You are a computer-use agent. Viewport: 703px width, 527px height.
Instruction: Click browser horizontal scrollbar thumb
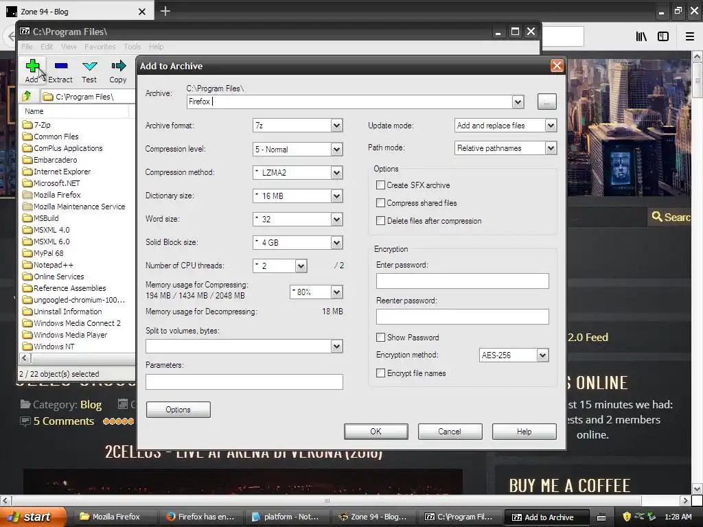click(327, 500)
